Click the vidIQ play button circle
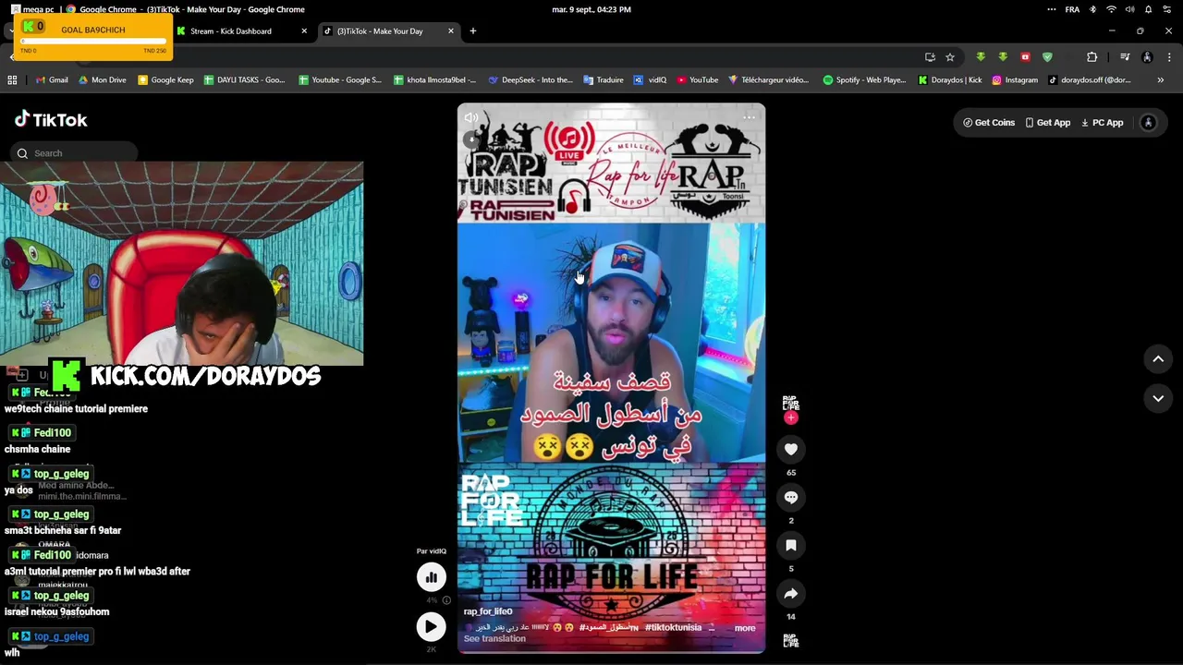Viewport: 1183px width, 665px height. [x=431, y=627]
